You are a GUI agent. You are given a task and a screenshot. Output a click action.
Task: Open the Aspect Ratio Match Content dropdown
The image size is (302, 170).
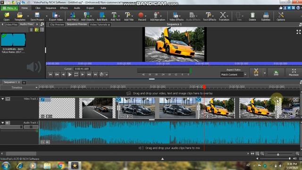[x=234, y=75]
